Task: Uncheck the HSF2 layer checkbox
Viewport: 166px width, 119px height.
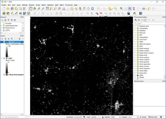Action: 4,58
